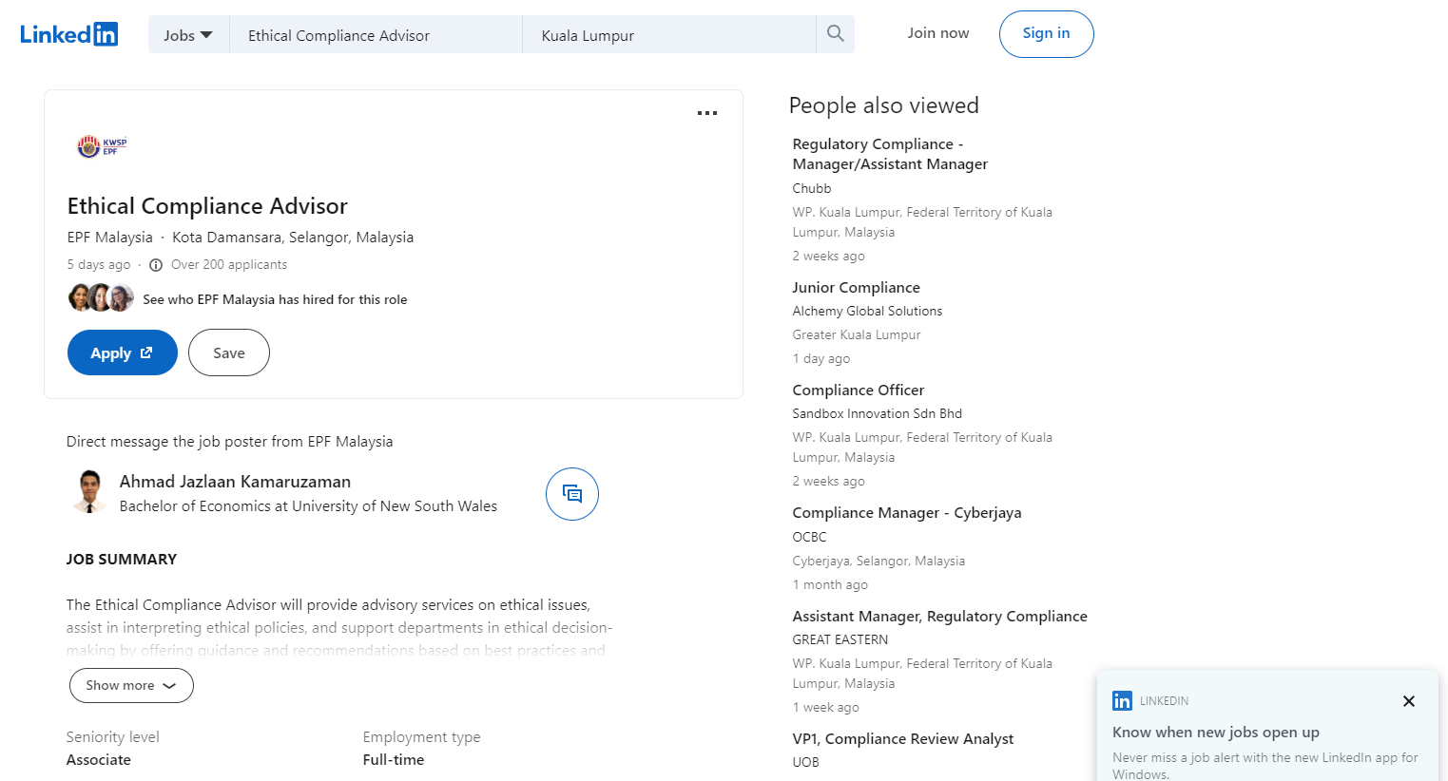This screenshot has height=781, width=1448.
Task: Click 'Know when new jobs open up' notification
Action: (1215, 733)
